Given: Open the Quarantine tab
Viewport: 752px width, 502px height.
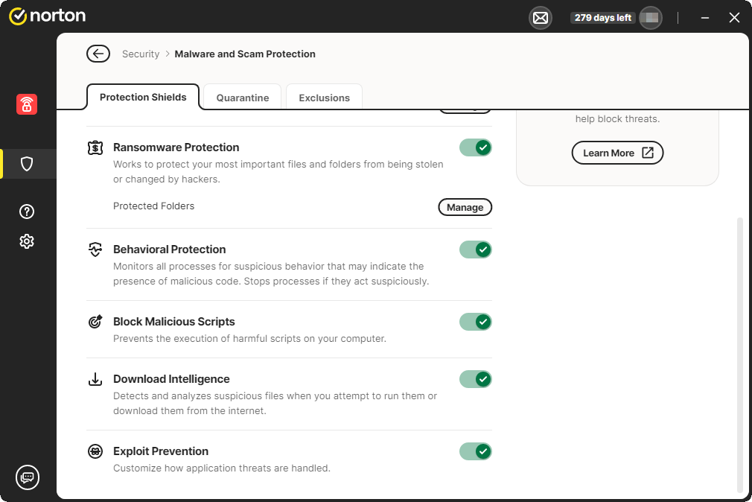Looking at the screenshot, I should click(x=243, y=98).
